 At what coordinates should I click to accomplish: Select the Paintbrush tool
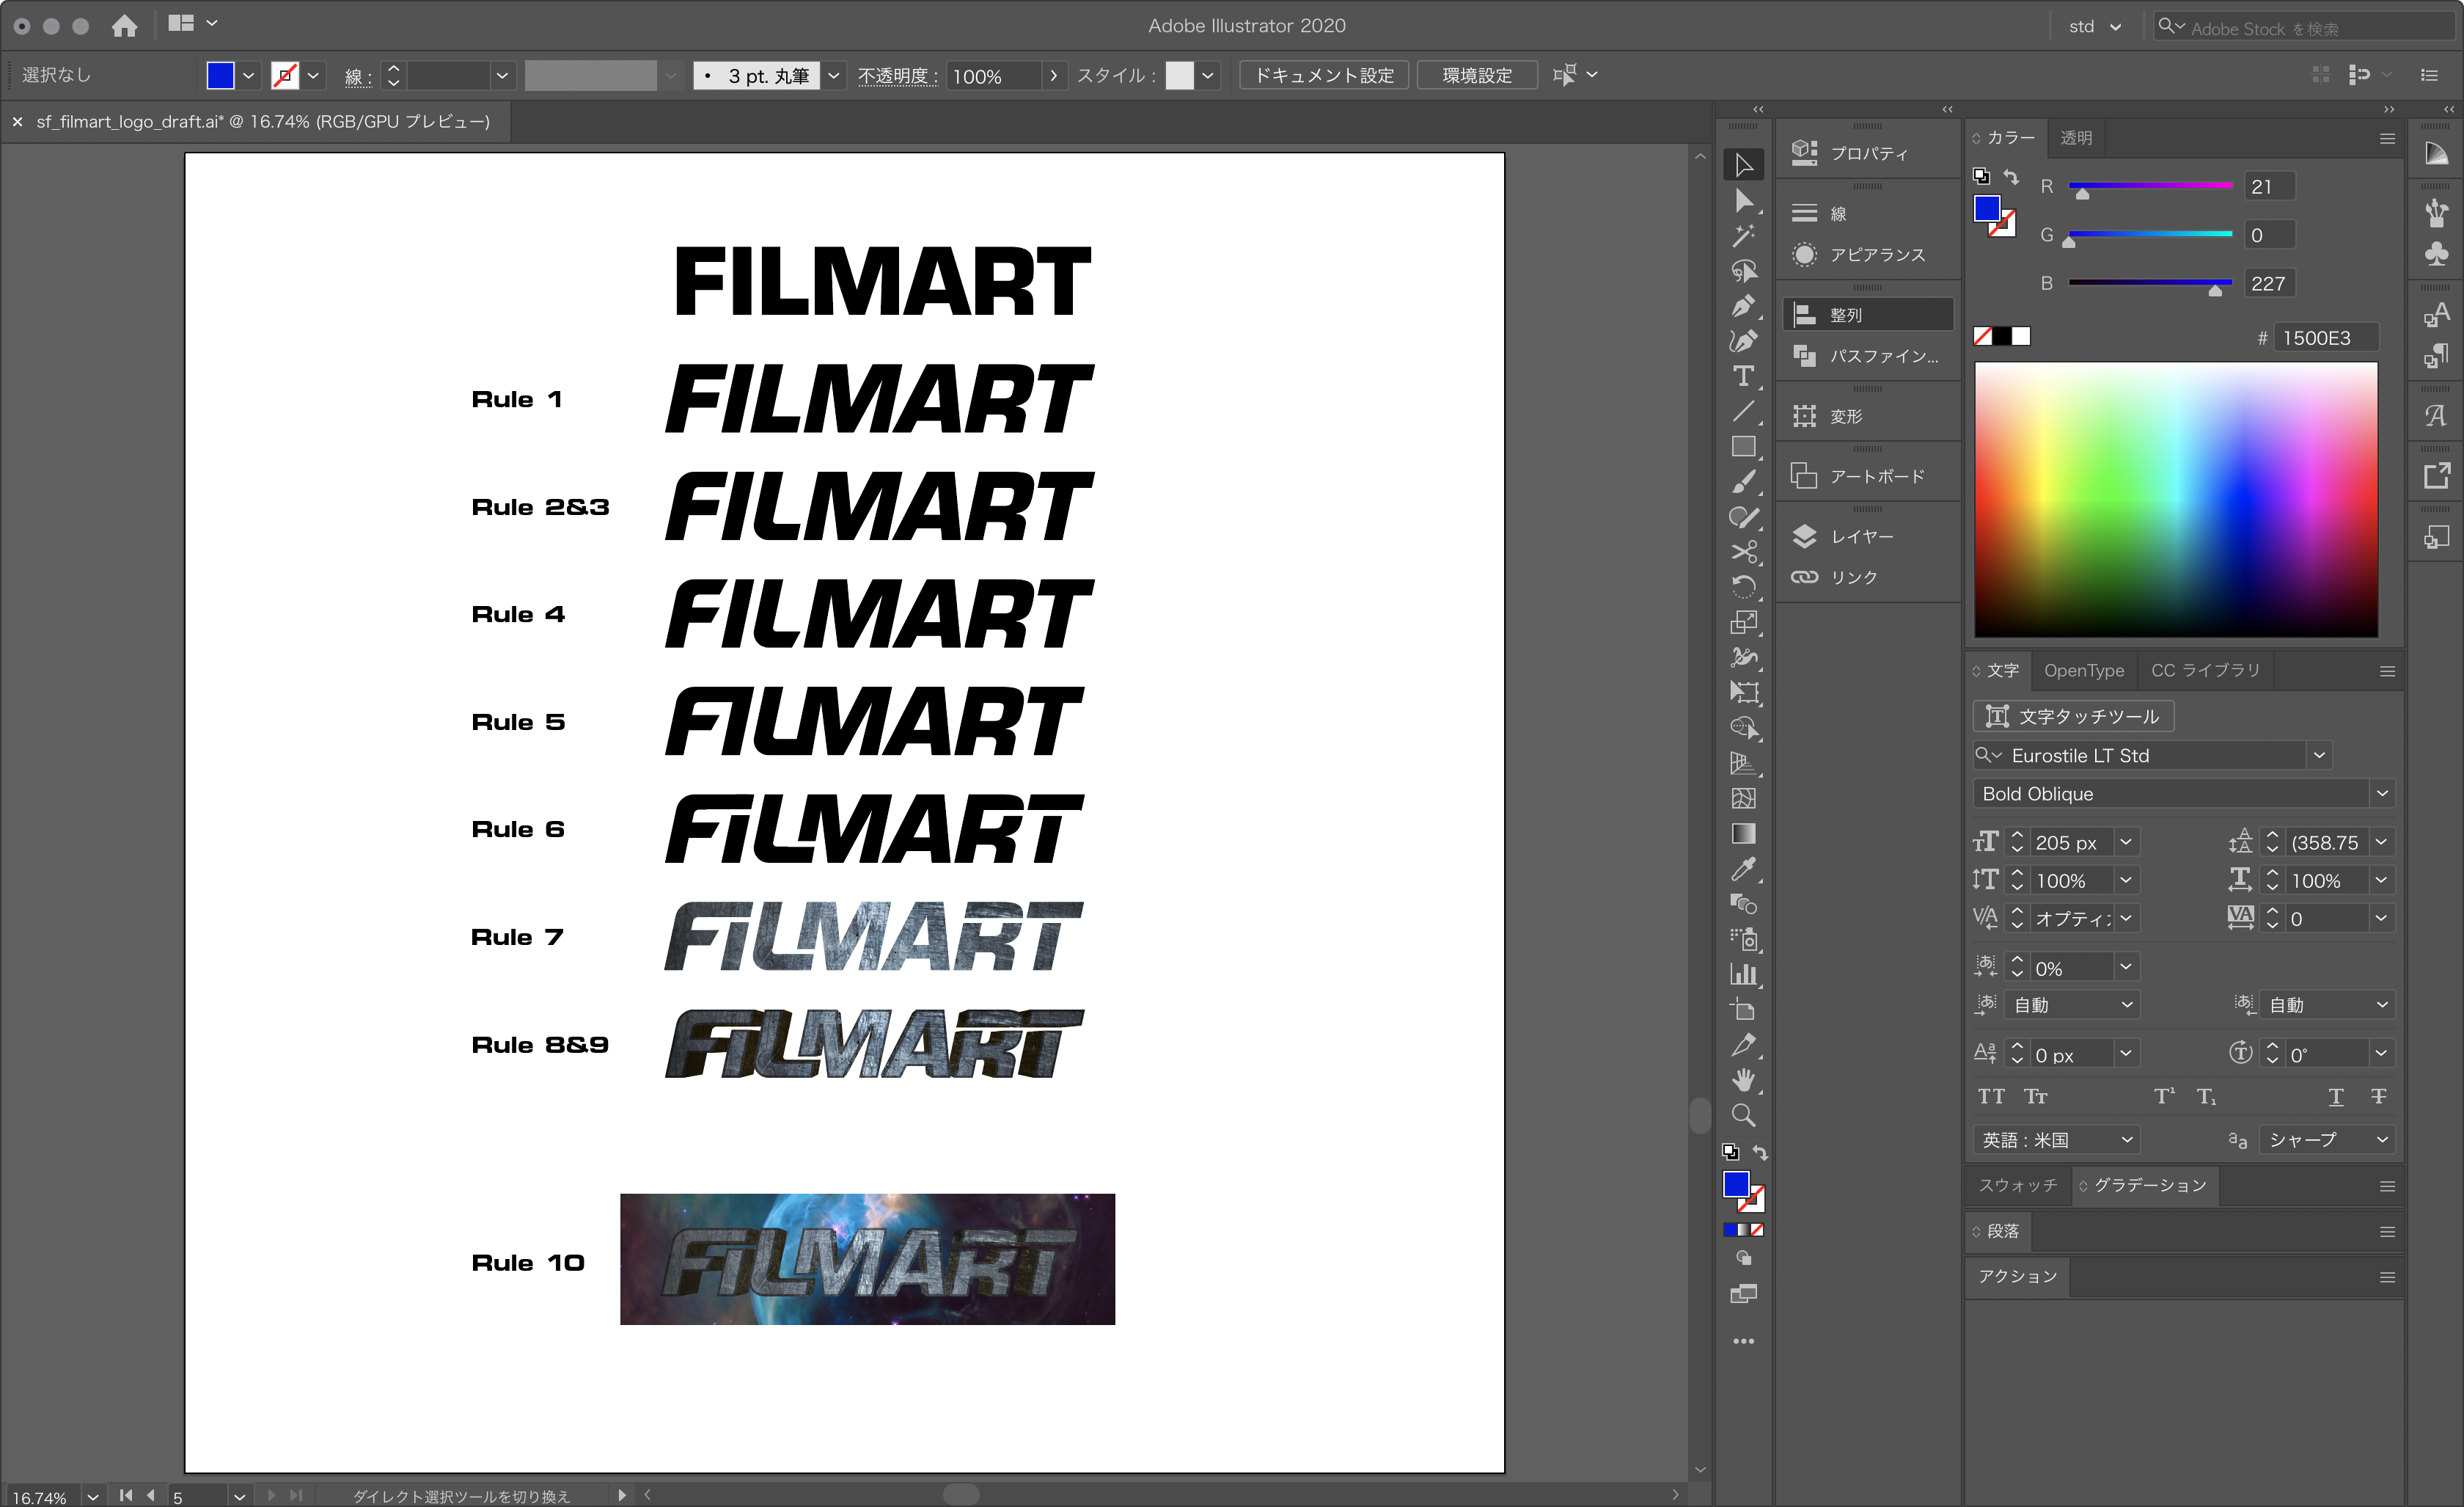pos(1743,481)
